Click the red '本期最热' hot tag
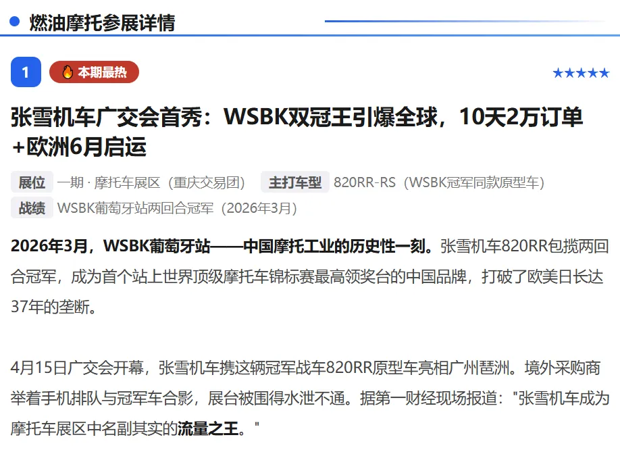 (x=94, y=72)
